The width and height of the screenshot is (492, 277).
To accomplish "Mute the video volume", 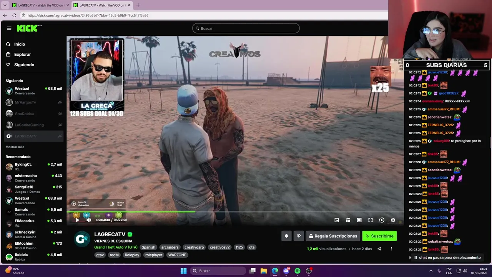I will pyautogui.click(x=88, y=220).
